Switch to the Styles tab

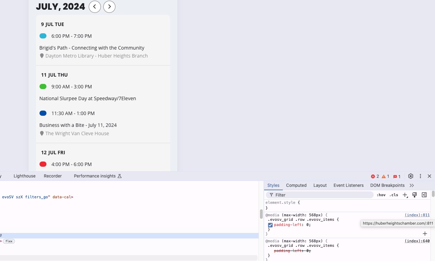point(273,185)
